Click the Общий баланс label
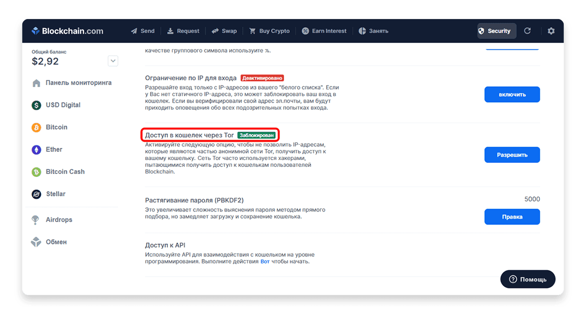This screenshot has height=314, width=586. coord(49,52)
